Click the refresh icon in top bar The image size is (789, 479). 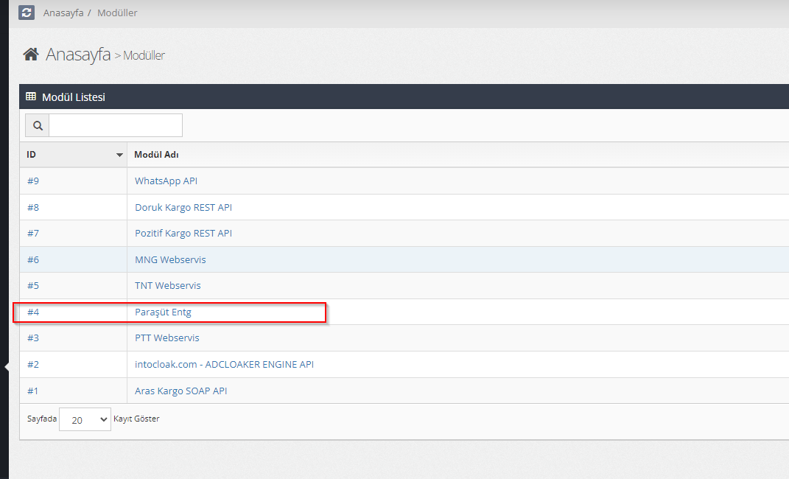coord(27,13)
